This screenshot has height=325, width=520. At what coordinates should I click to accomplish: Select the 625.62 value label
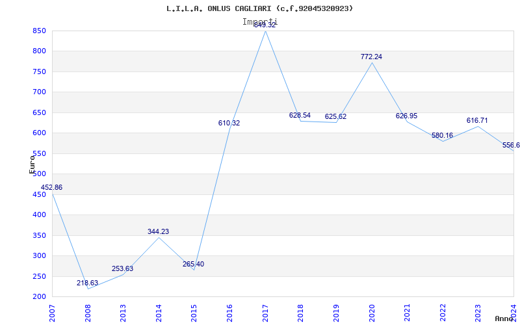335,116
